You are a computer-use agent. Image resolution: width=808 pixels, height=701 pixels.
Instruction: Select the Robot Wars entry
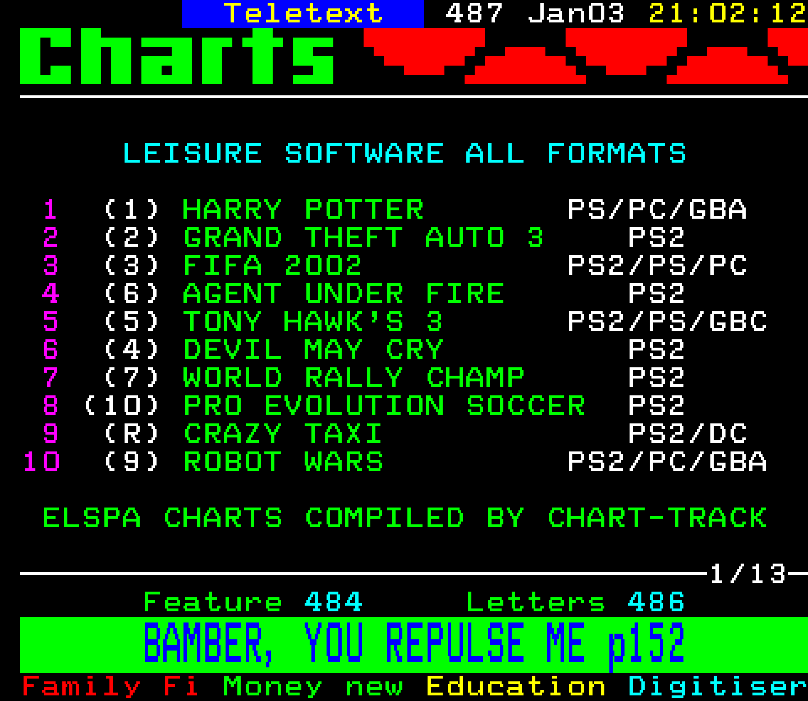tap(283, 462)
